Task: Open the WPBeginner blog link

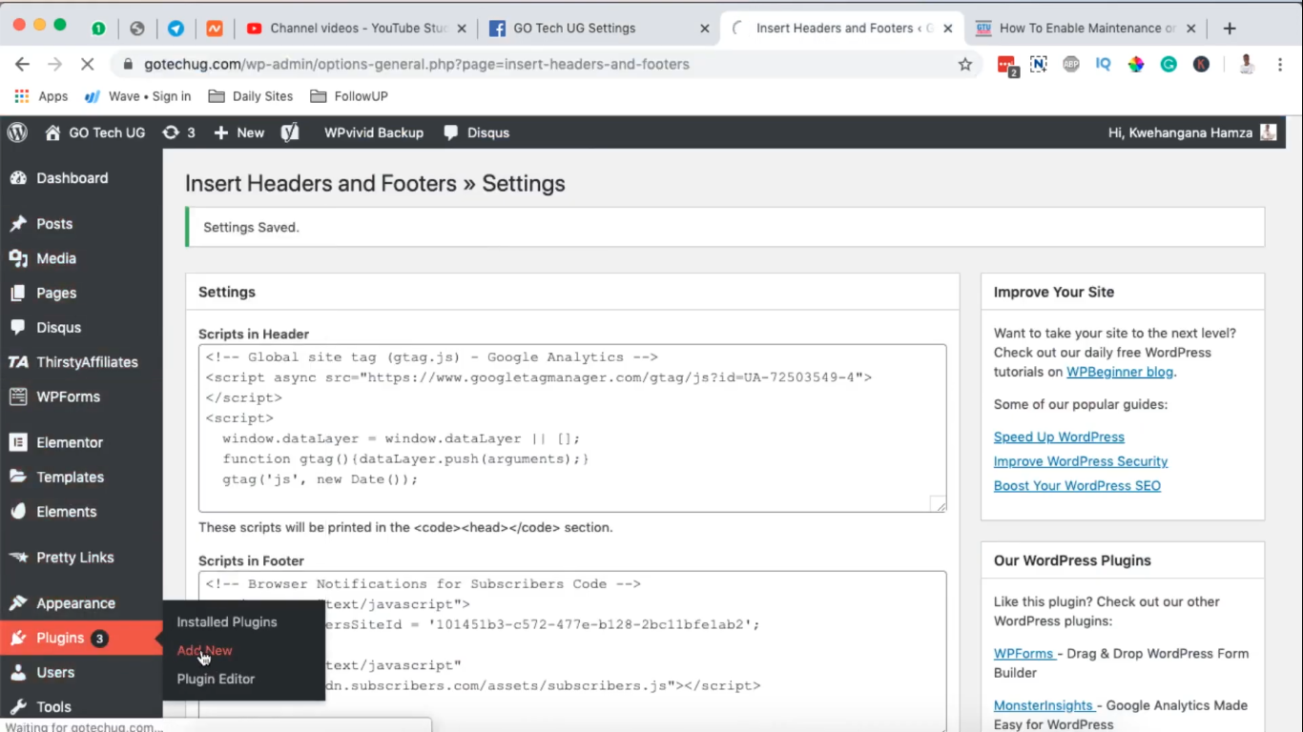Action: pos(1120,372)
